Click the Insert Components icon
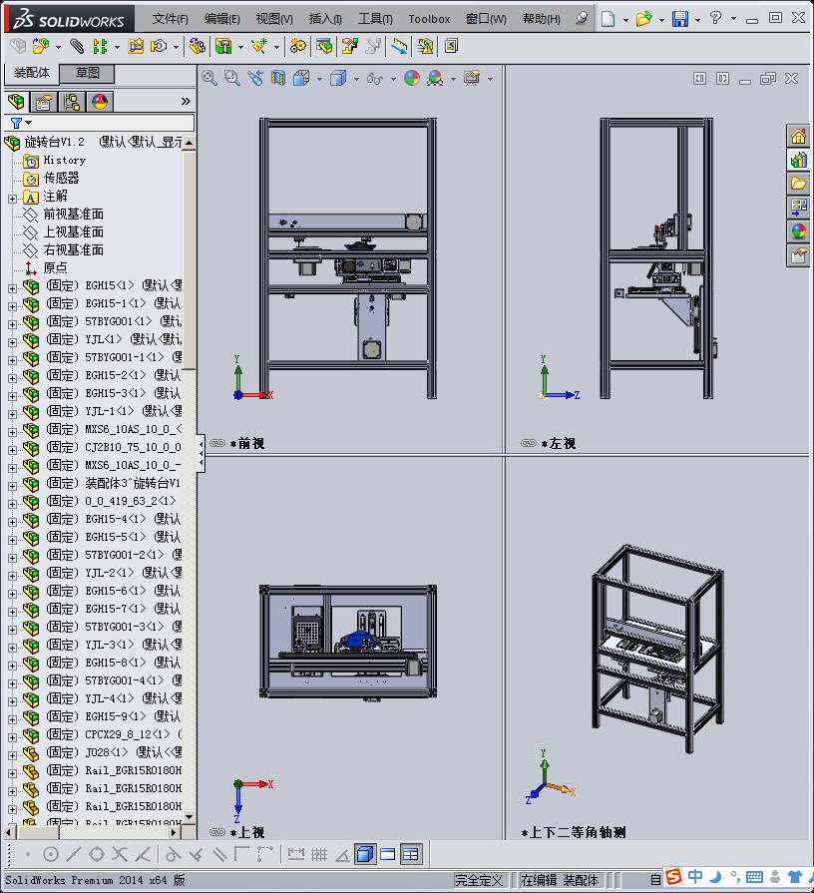 (x=40, y=46)
